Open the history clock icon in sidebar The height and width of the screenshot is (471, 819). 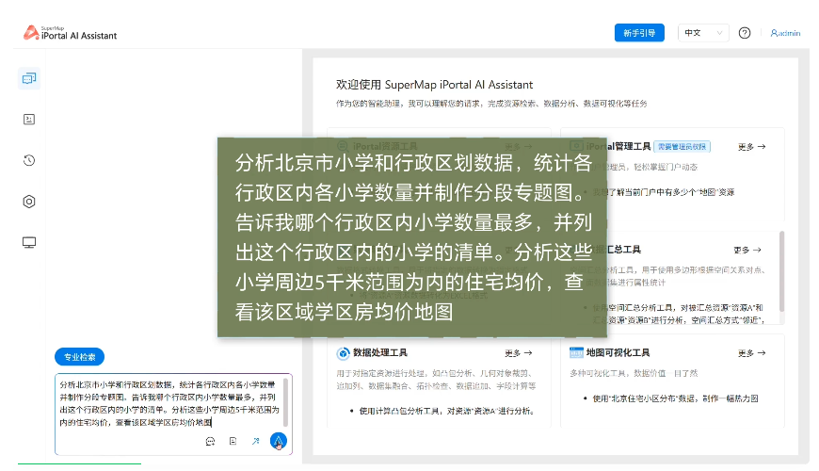pos(29,160)
